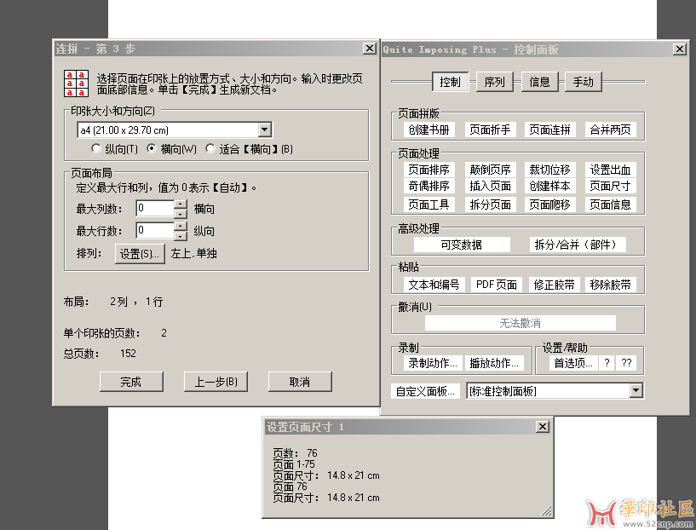
Task: Click the 插入页面 button
Action: point(490,186)
